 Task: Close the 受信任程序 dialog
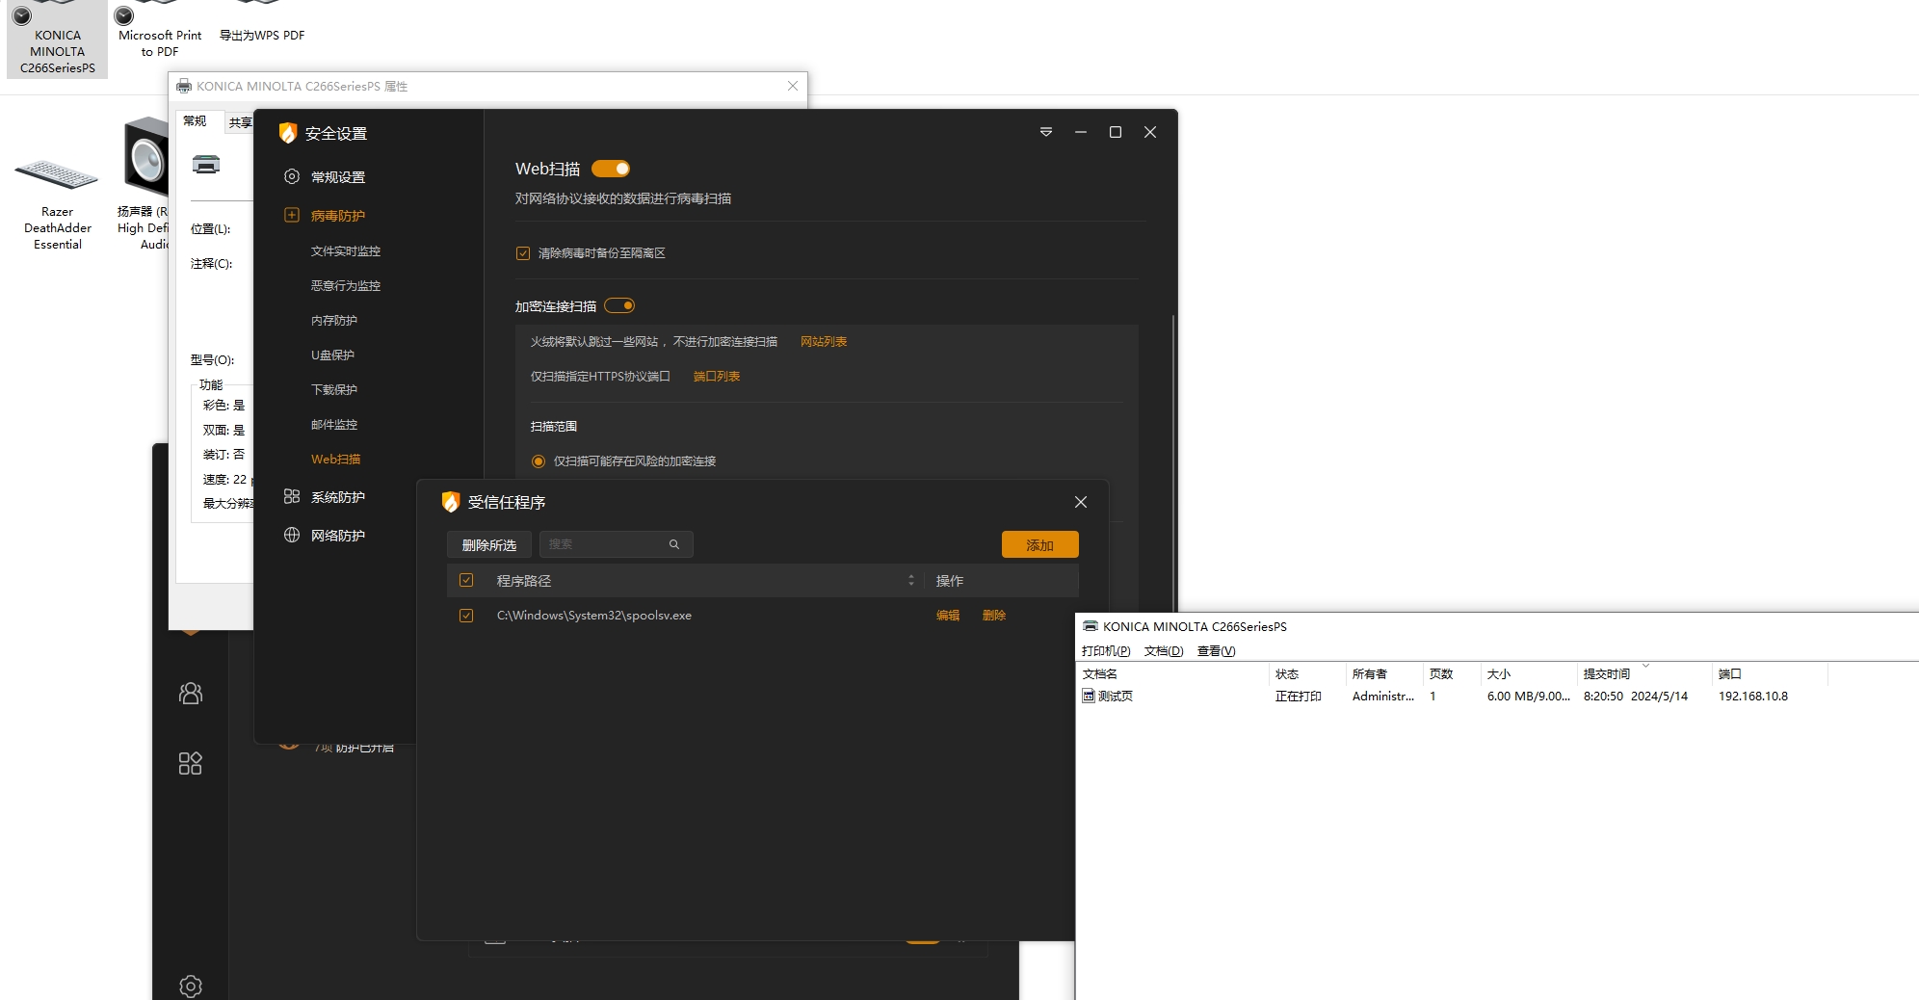pyautogui.click(x=1081, y=502)
